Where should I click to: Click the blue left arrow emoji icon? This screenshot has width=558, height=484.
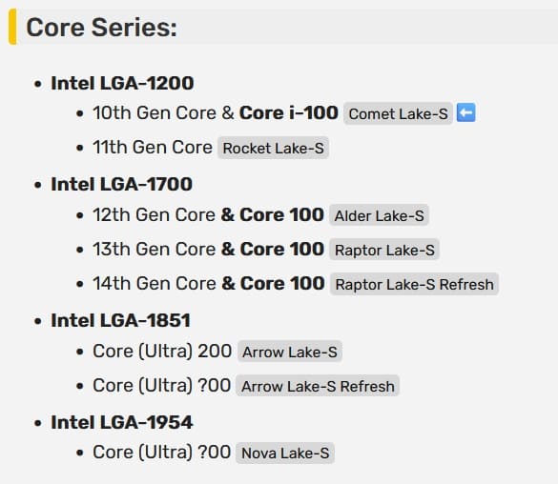click(x=465, y=112)
